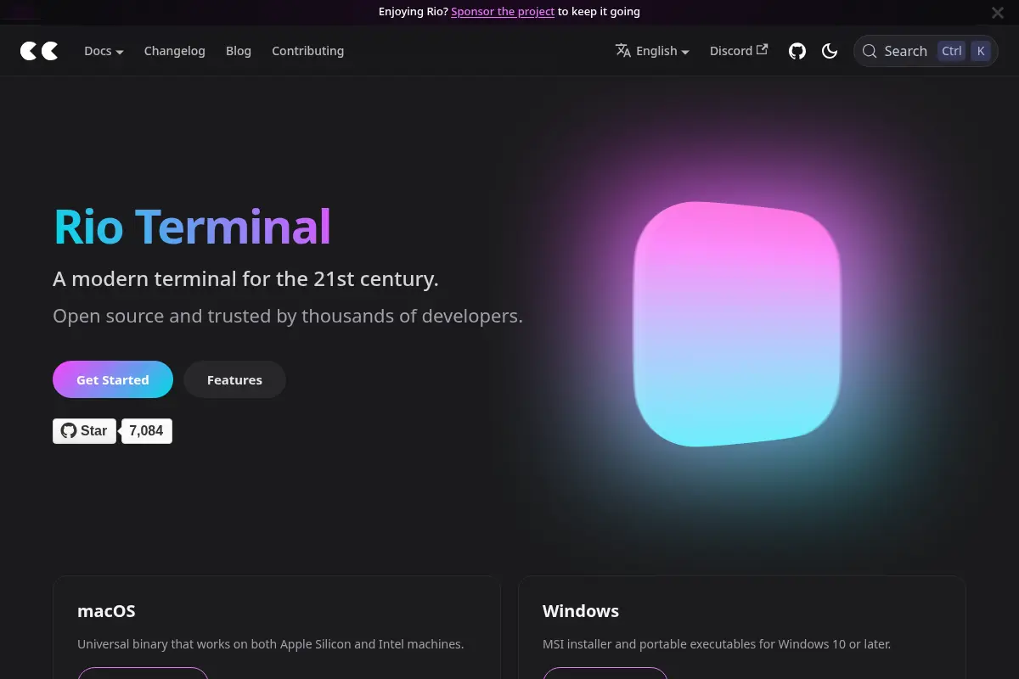Open the Contributing nav item
Screen dimensions: 1019x679
(x=308, y=51)
